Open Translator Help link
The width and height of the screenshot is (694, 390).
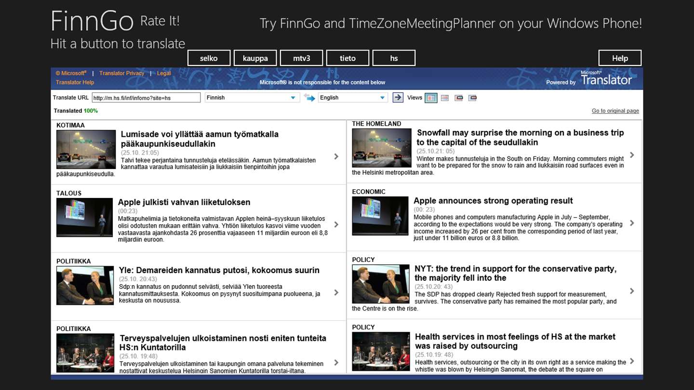[75, 82]
